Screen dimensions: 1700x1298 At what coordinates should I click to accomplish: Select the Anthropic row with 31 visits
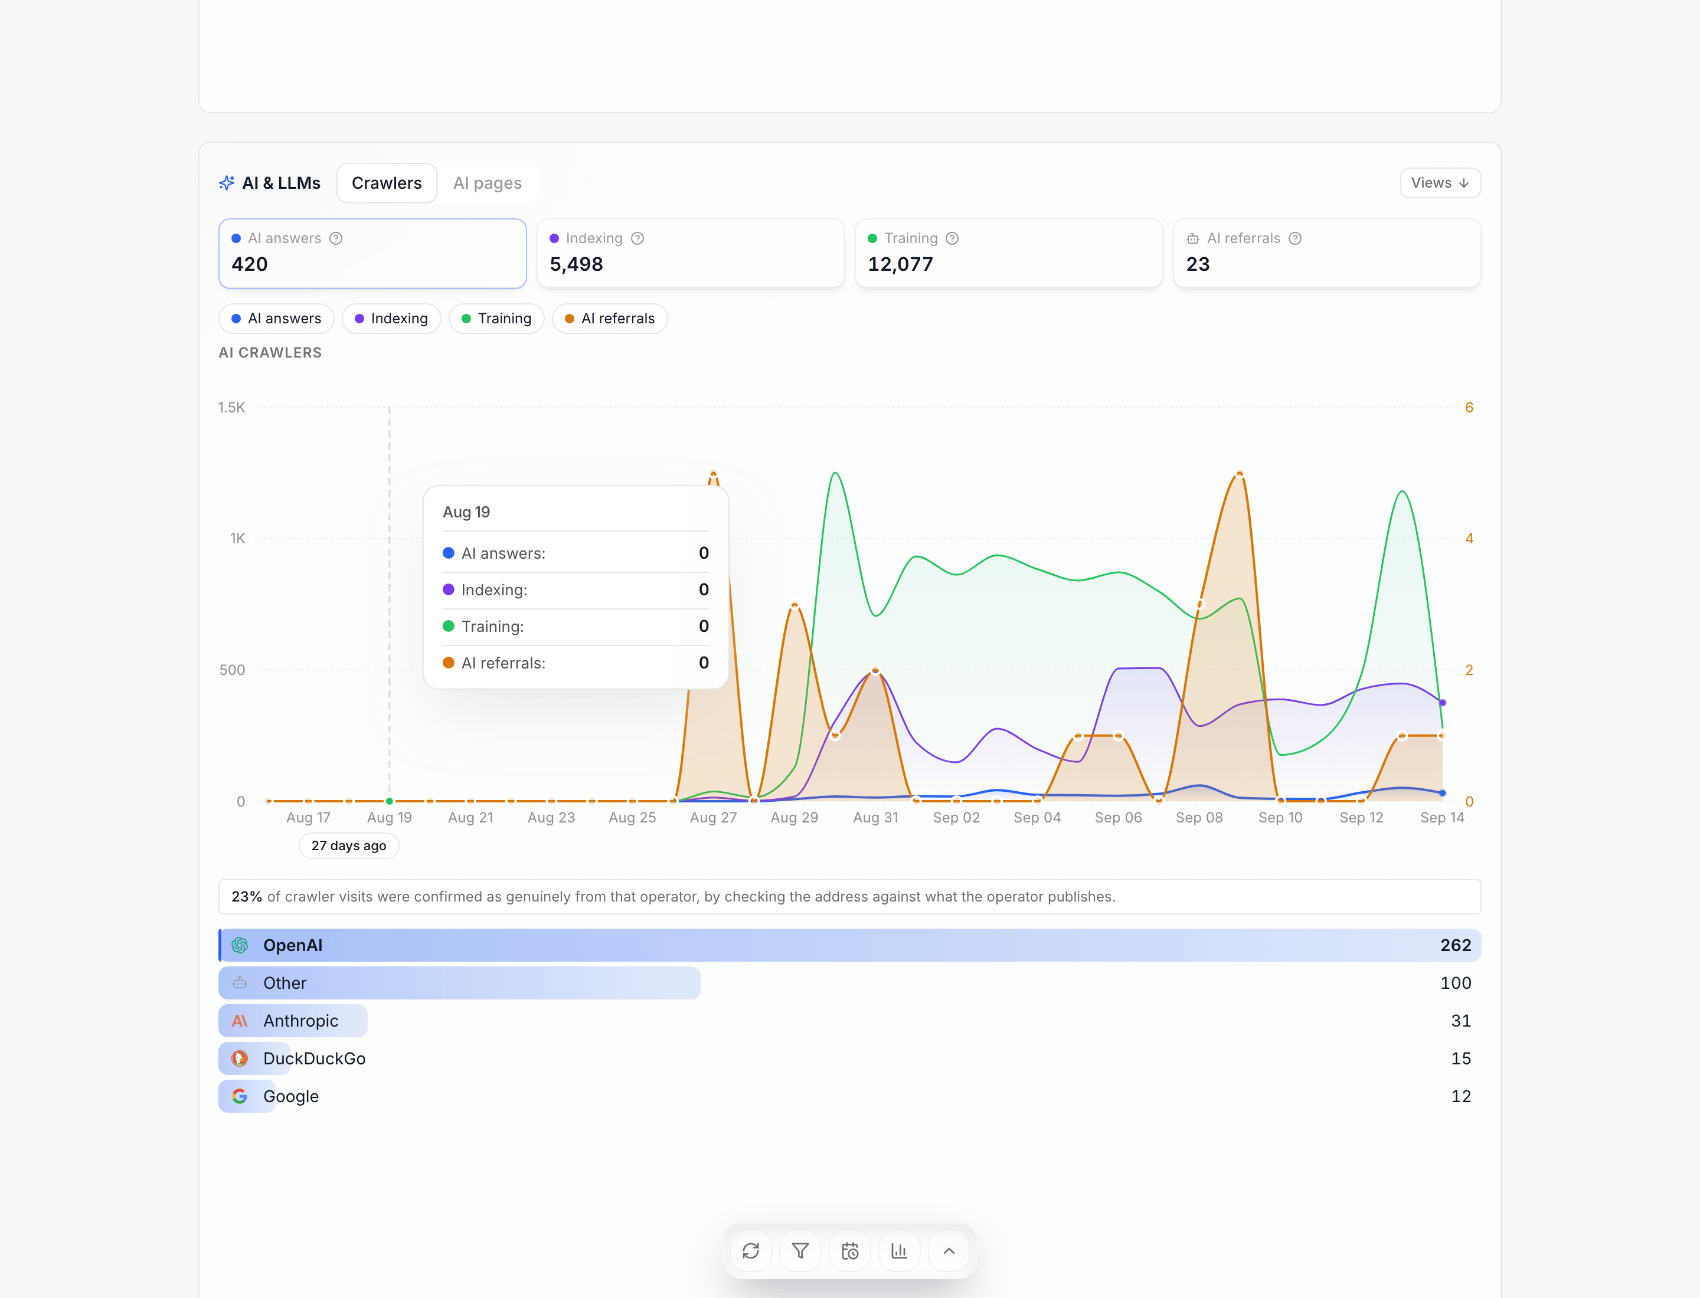[x=849, y=1021]
